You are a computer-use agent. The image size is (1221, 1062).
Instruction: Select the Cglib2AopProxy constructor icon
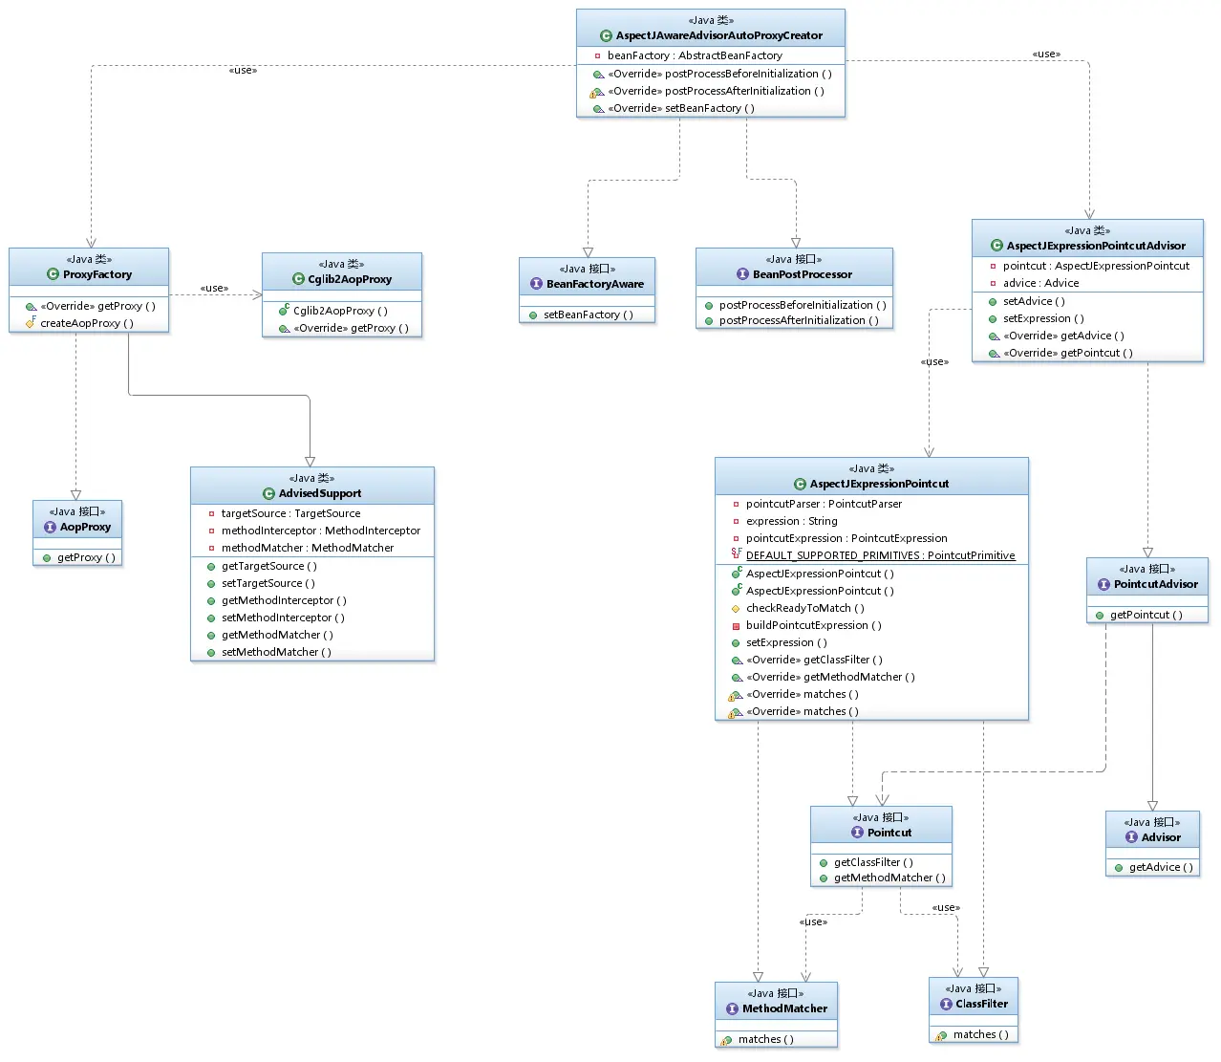tap(284, 311)
